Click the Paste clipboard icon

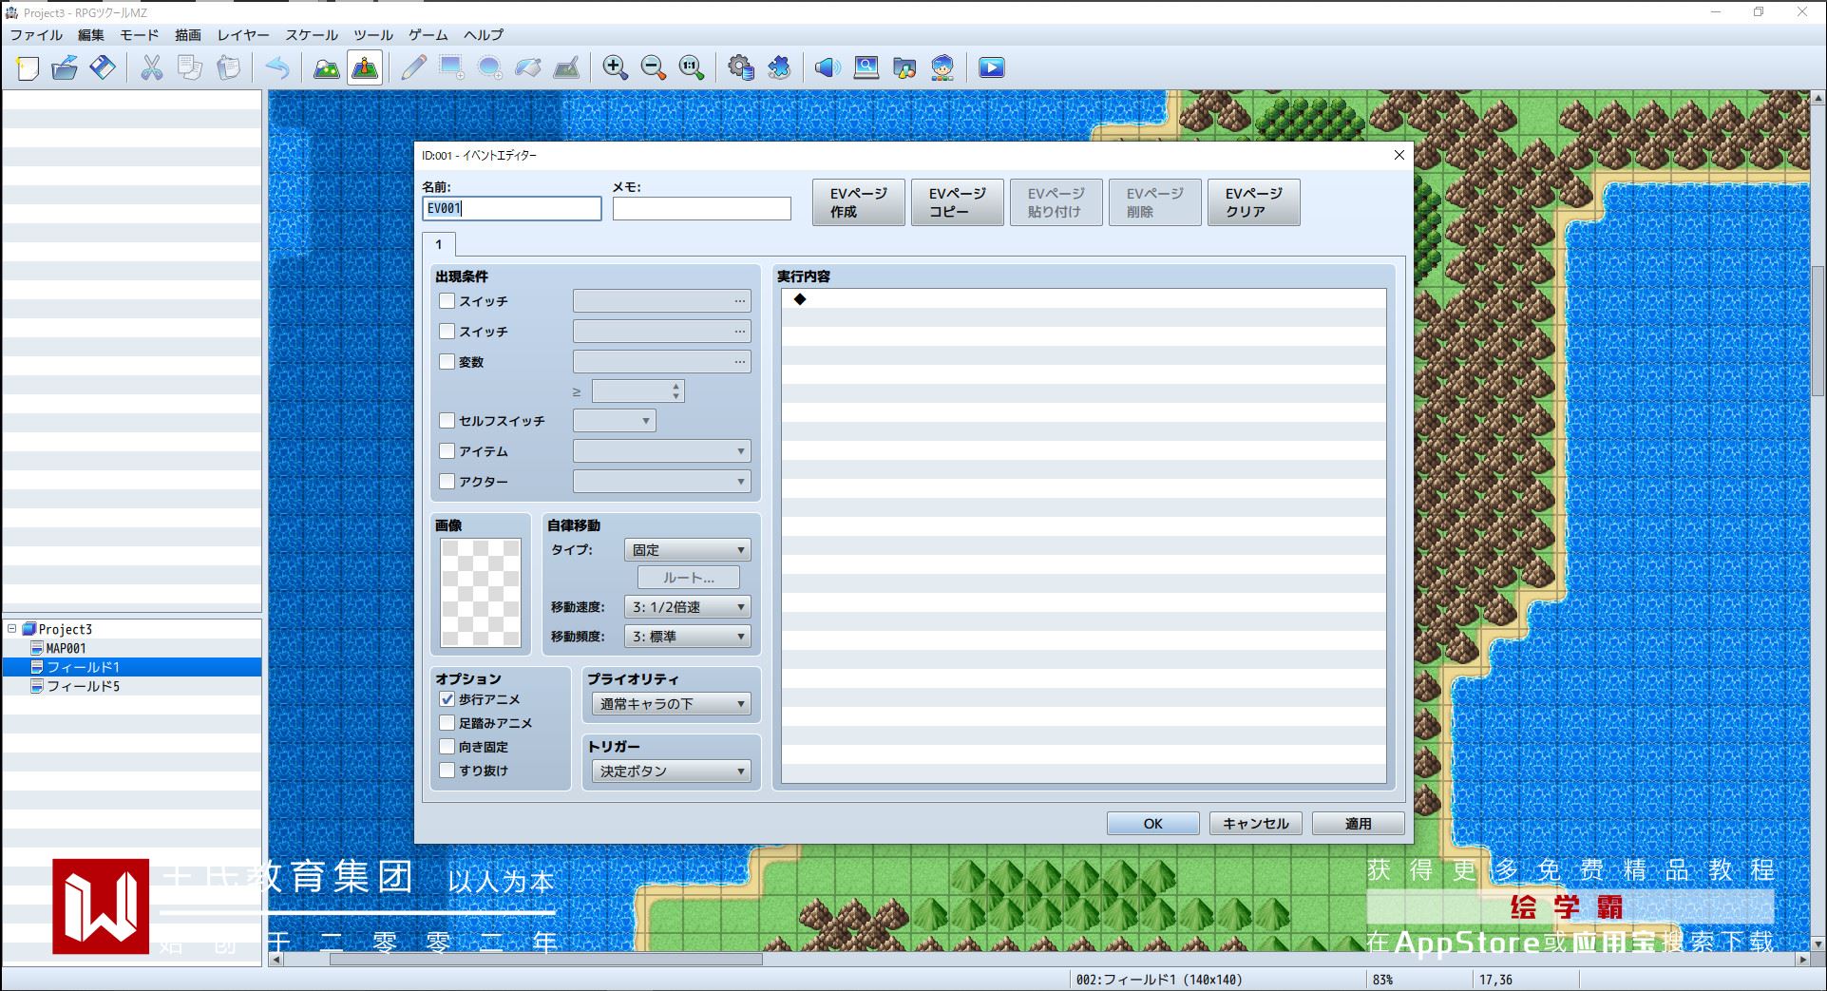228,67
